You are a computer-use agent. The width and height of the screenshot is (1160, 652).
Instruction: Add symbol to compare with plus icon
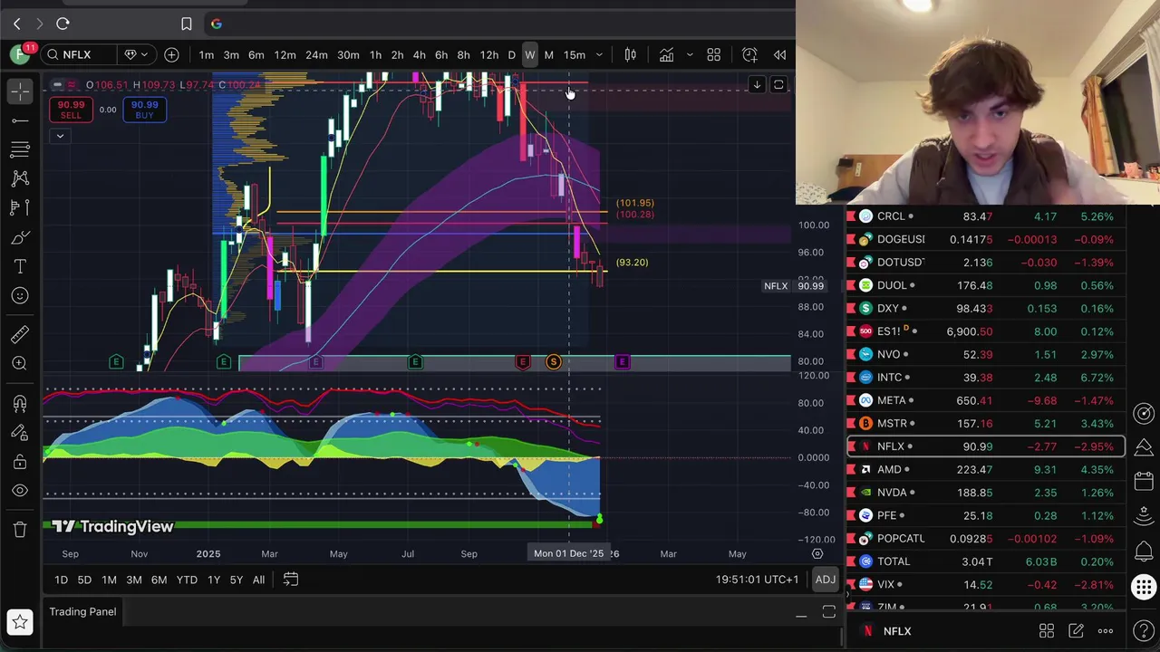tap(171, 55)
